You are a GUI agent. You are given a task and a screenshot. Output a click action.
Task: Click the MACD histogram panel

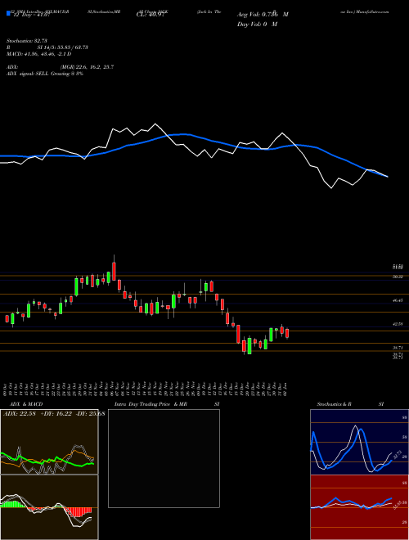point(49,507)
